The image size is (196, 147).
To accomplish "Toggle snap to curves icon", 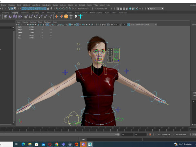I will pos(60,9).
